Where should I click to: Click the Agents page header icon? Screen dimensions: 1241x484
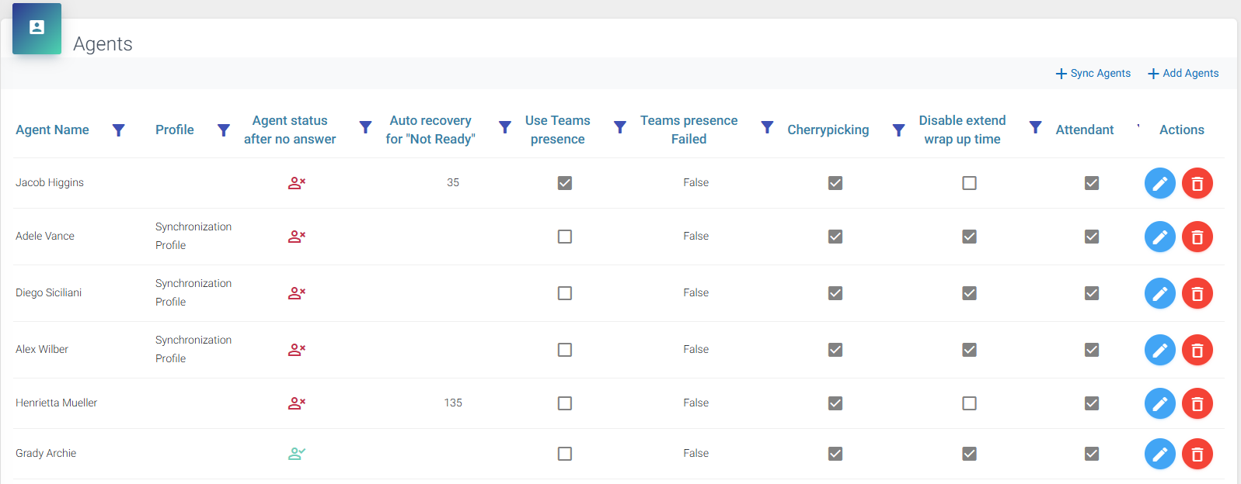click(x=37, y=28)
